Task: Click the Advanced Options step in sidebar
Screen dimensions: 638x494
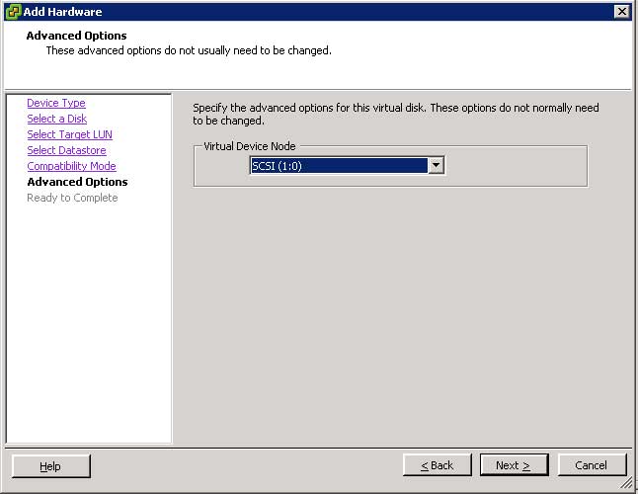Action: tap(77, 182)
